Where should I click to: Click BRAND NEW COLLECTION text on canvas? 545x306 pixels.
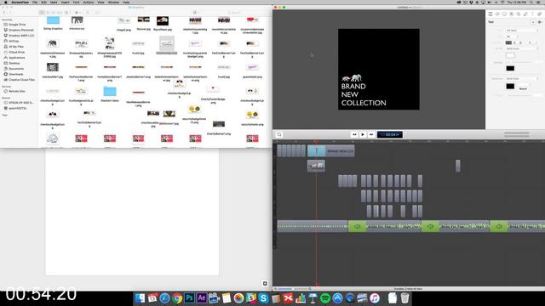coord(364,94)
